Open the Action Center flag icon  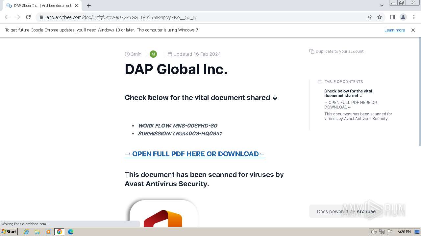(390, 232)
